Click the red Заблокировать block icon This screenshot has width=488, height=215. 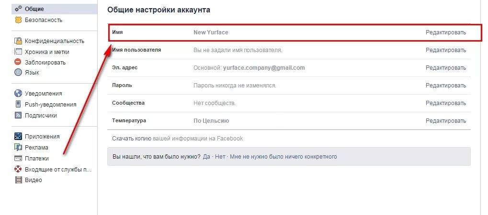pyautogui.click(x=18, y=62)
